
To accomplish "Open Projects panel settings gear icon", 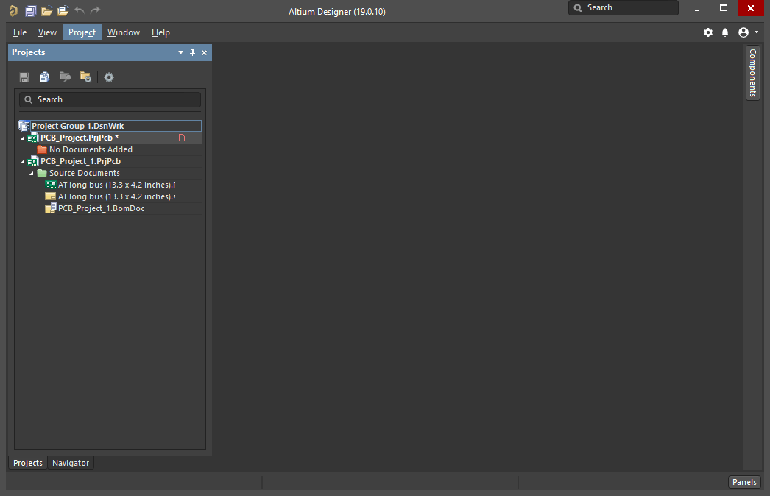I will [109, 77].
